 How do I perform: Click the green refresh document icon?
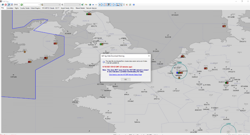point(130,5)
